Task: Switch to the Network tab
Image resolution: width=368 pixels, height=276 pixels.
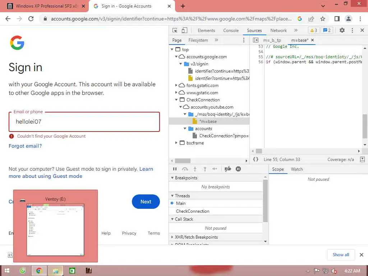Action: click(x=279, y=30)
